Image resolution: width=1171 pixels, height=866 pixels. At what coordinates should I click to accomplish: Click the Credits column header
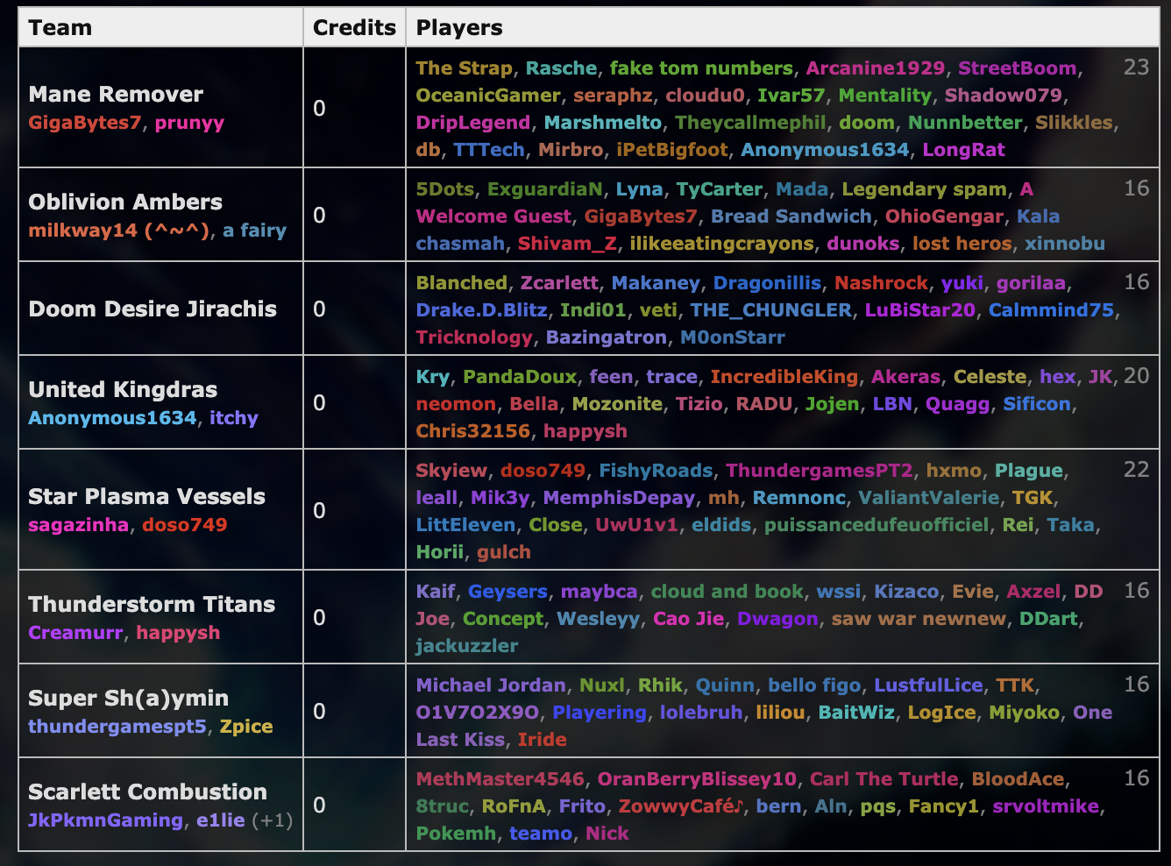tap(354, 28)
